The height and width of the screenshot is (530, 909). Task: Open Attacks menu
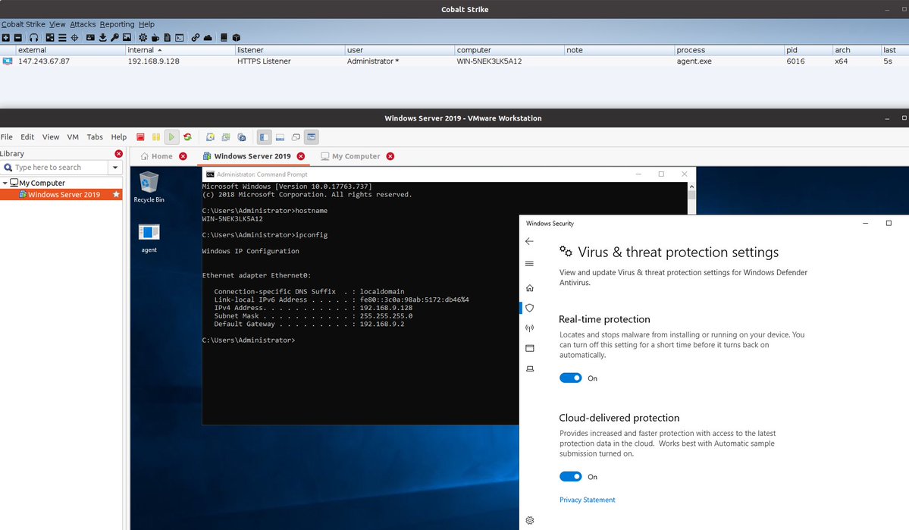(83, 24)
